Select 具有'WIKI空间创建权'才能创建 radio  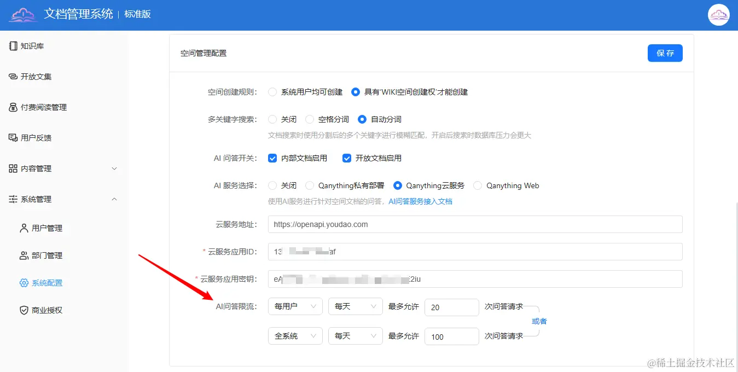pos(356,92)
